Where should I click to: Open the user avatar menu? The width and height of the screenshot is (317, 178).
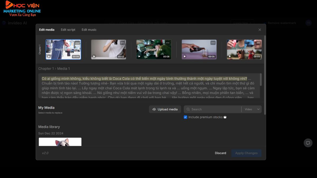(309, 23)
